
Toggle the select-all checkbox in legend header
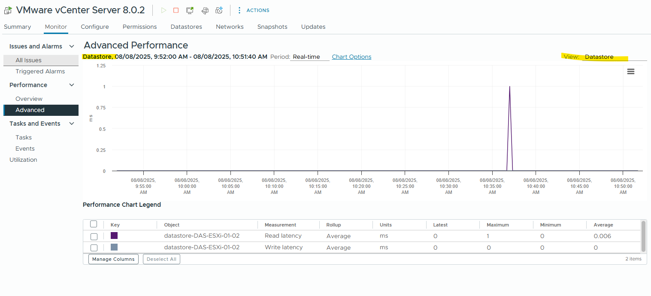(94, 224)
